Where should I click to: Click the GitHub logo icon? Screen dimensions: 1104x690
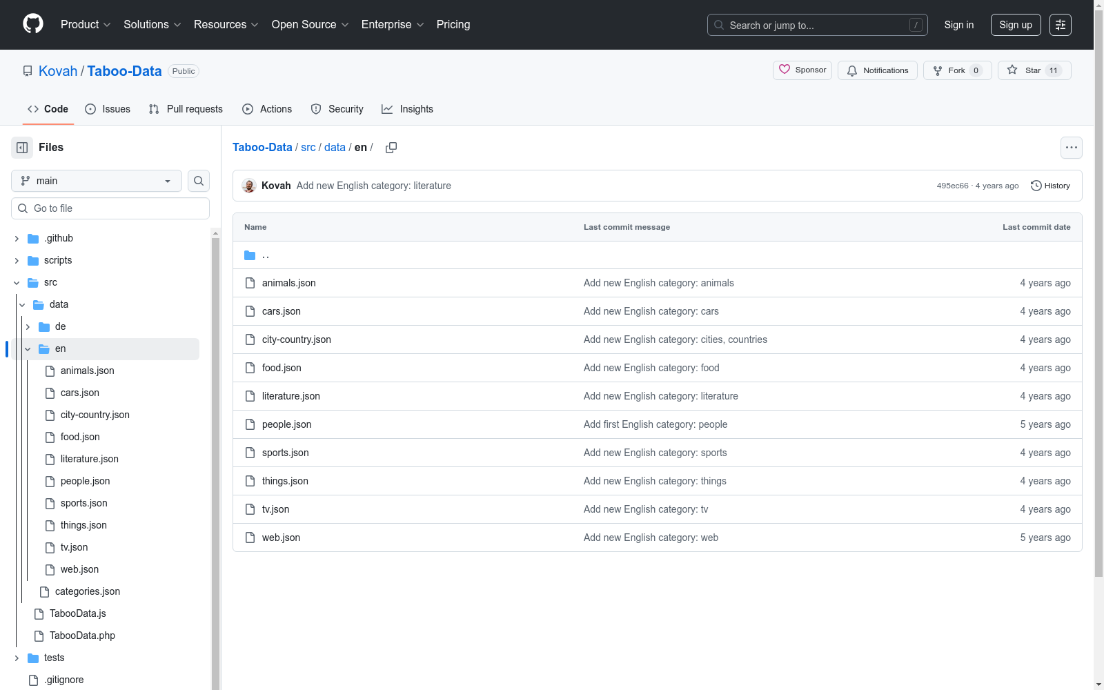[33, 24]
